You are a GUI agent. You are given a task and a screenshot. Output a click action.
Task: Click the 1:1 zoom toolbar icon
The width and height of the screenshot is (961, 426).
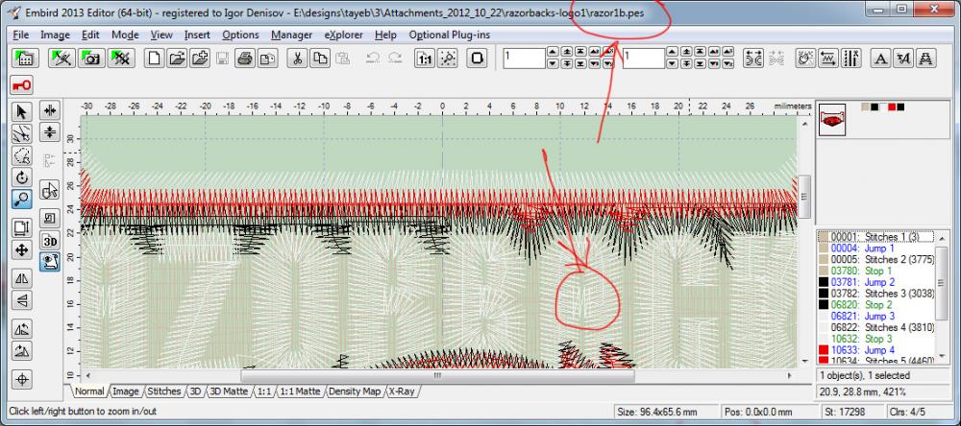424,59
